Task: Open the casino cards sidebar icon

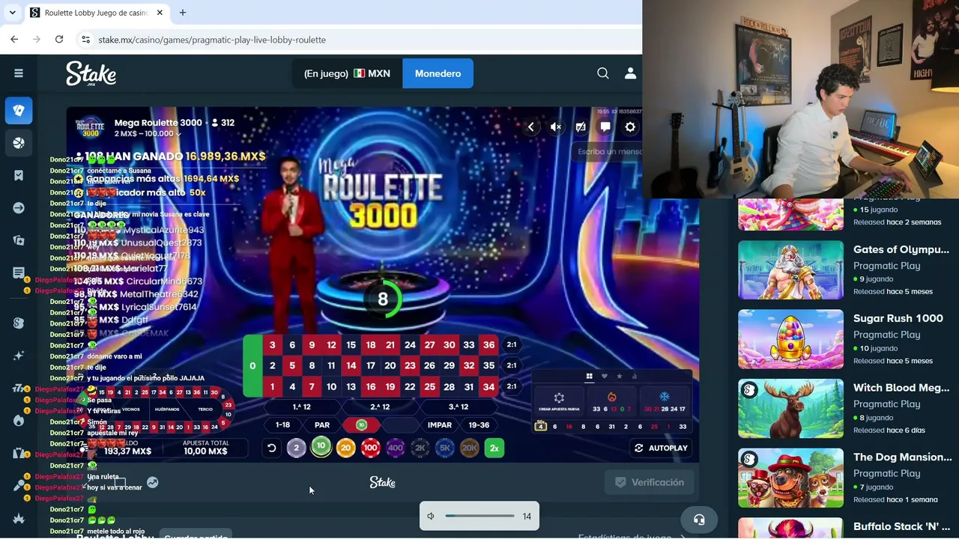Action: pos(19,110)
